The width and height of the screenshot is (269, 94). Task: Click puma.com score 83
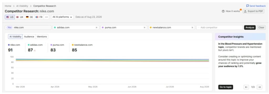coord(53,50)
